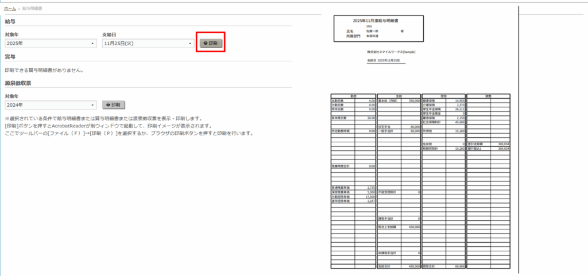Click the 給与明細書 breadcrumb text
Viewport: 588px width, 276px height.
pos(32,9)
